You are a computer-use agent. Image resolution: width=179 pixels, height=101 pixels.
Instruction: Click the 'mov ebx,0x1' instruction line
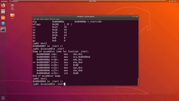point(59,54)
